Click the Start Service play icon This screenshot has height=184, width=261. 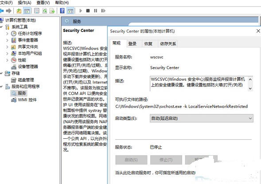[81, 11]
